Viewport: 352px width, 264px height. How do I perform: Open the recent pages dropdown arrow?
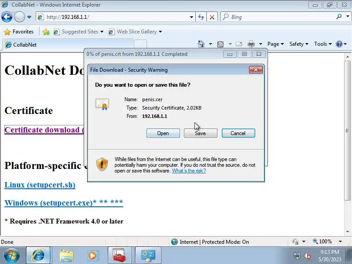(x=29, y=17)
